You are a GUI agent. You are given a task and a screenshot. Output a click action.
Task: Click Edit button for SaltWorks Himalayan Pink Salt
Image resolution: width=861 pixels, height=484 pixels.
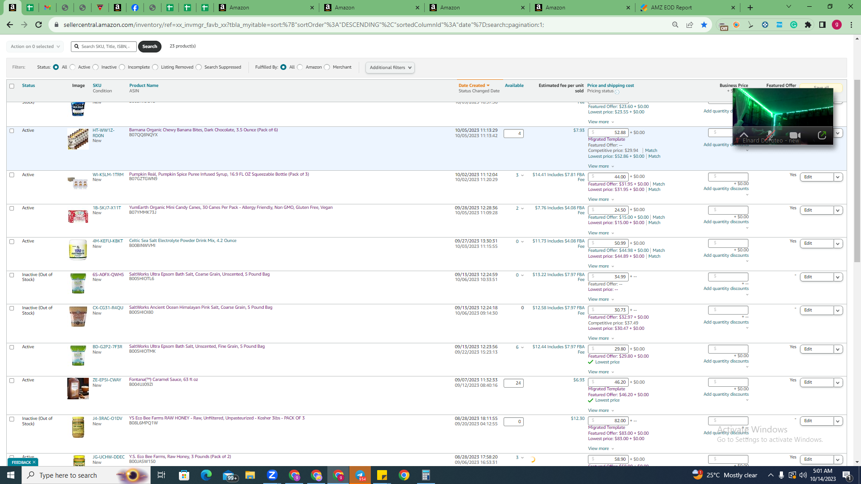817,310
